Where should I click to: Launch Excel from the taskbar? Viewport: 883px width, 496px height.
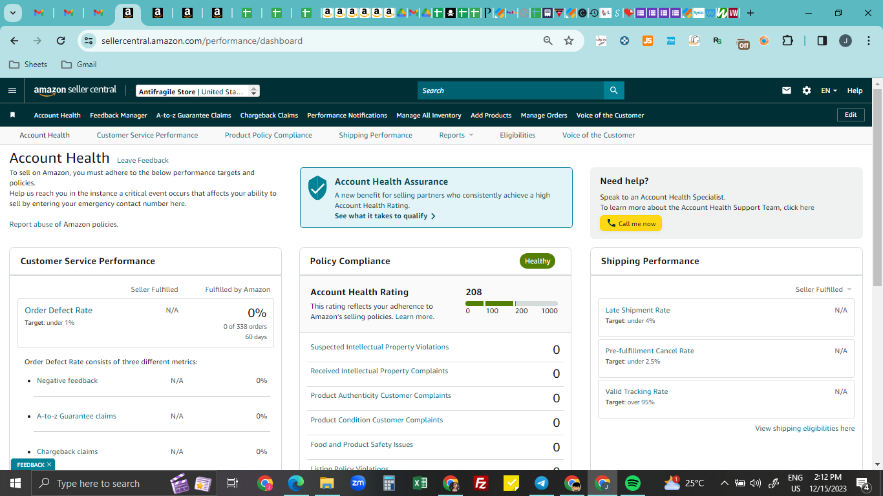[420, 483]
